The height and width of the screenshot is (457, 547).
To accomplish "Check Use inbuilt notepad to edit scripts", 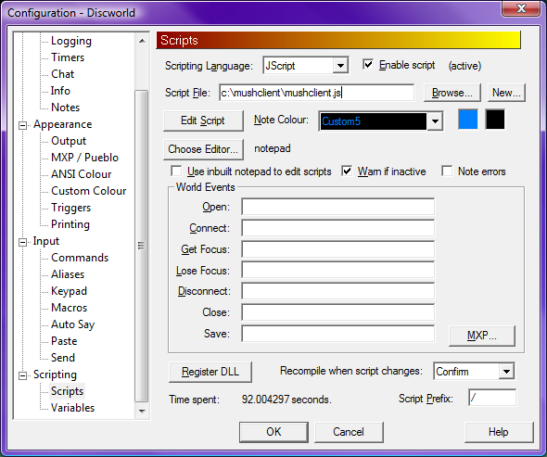I will [176, 171].
